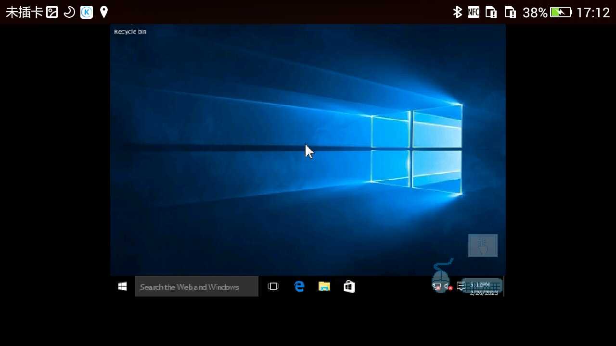616x346 pixels.
Task: Open the Windows Start menu
Action: [x=122, y=286]
